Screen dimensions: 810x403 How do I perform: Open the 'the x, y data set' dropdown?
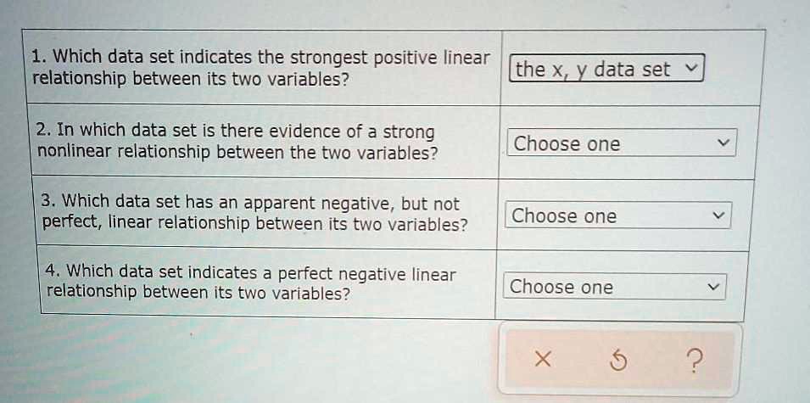coord(608,70)
